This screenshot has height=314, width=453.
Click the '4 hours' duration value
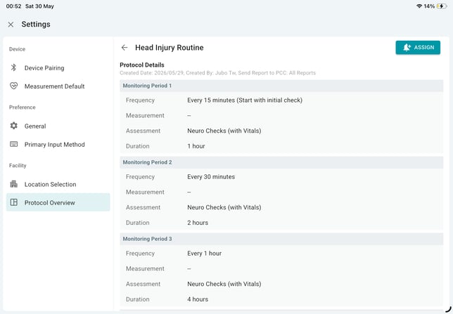[x=198, y=299]
